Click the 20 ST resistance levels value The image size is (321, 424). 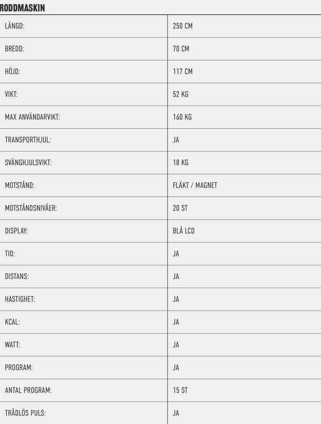point(180,208)
